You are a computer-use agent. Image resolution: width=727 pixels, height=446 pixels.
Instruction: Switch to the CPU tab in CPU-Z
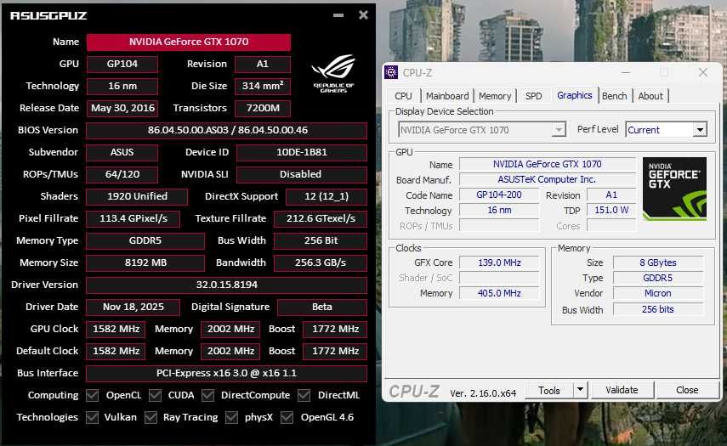pos(403,96)
